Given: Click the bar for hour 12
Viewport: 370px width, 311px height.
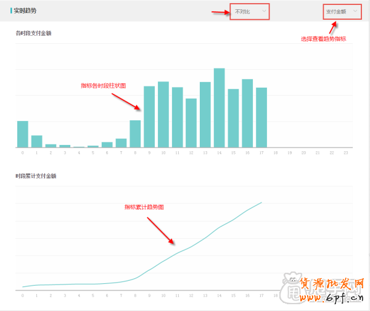Looking at the screenshot, I should click(x=191, y=123).
